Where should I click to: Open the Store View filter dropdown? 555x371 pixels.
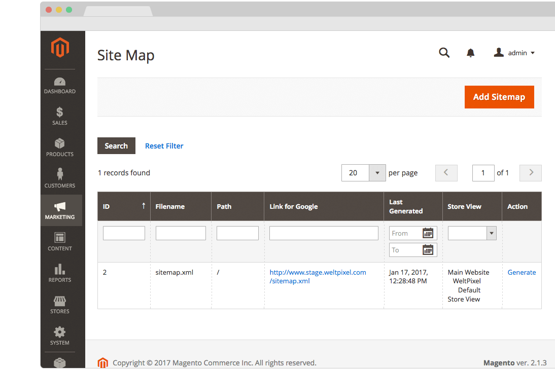coord(472,233)
